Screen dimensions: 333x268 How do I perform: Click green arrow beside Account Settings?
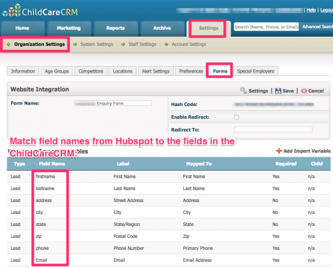[x=166, y=44]
